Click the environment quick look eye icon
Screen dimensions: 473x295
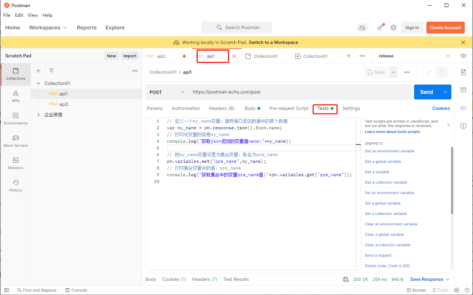click(x=463, y=56)
